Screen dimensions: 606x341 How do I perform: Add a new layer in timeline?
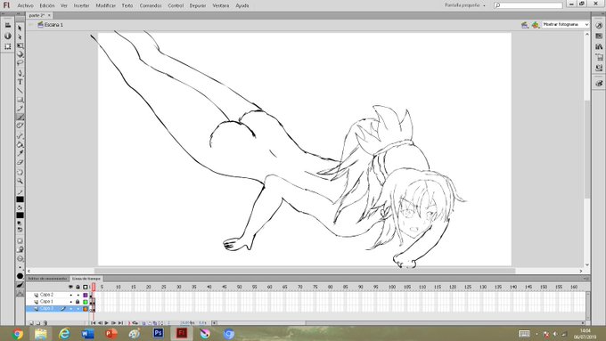[x=31, y=323]
